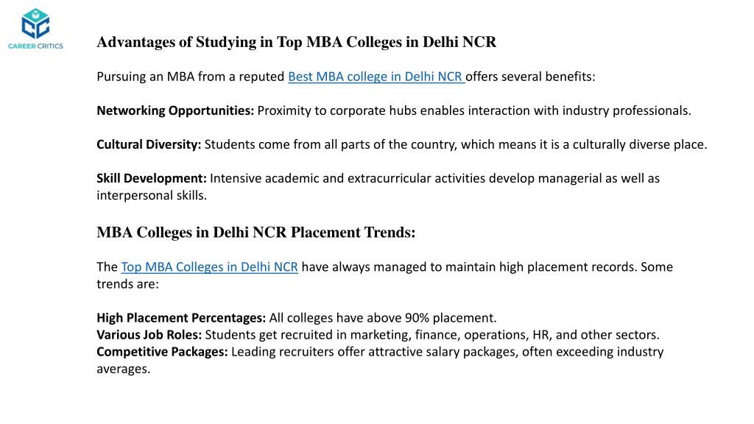This screenshot has height=424, width=754.
Task: Click the text 'trends are:'
Action: click(127, 284)
